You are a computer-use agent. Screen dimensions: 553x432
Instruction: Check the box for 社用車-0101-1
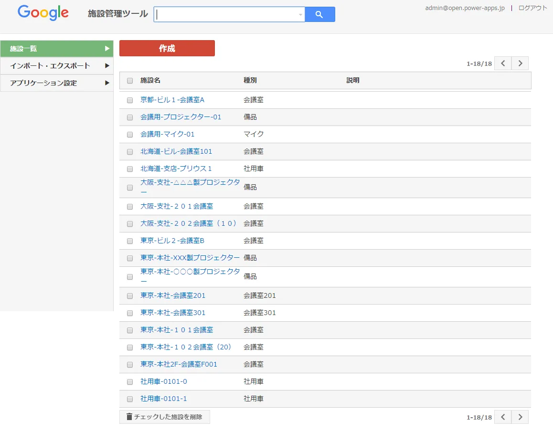130,399
